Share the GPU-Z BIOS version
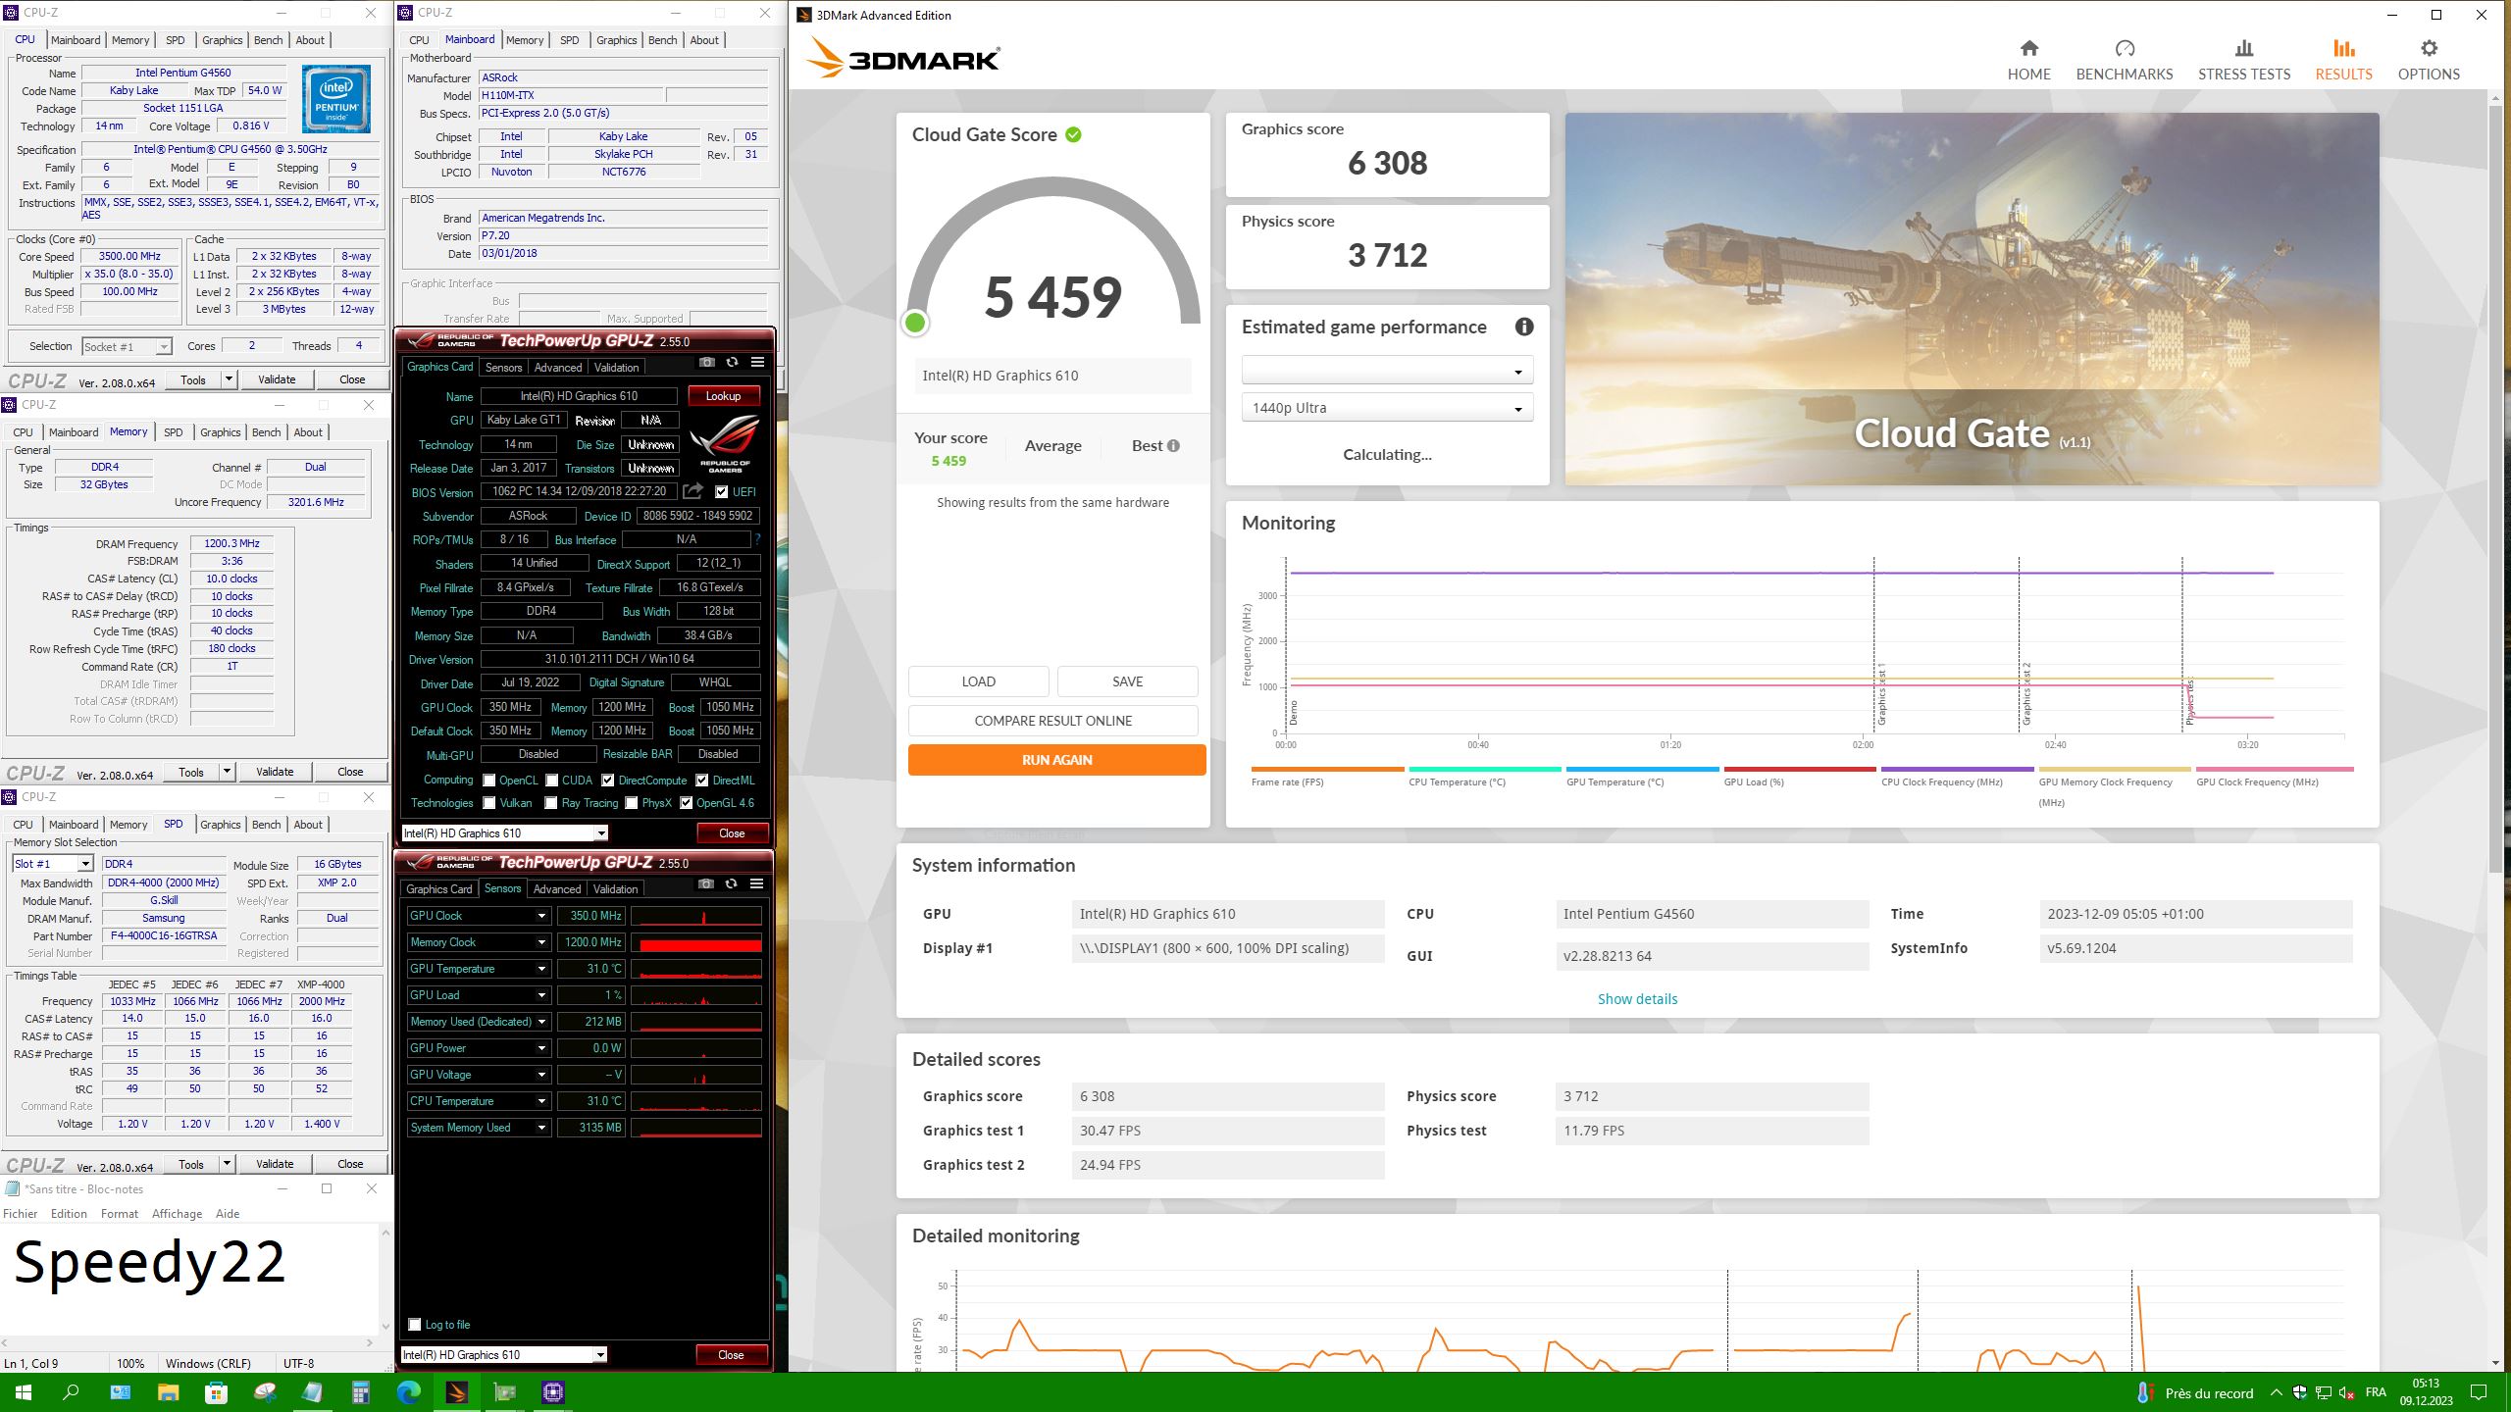Screen dimensions: 2511x1412 [692, 491]
